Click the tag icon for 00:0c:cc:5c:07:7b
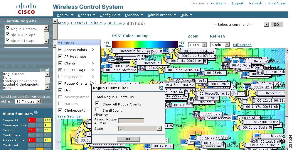Screen dimensions: 293x150 [x=175, y=56]
